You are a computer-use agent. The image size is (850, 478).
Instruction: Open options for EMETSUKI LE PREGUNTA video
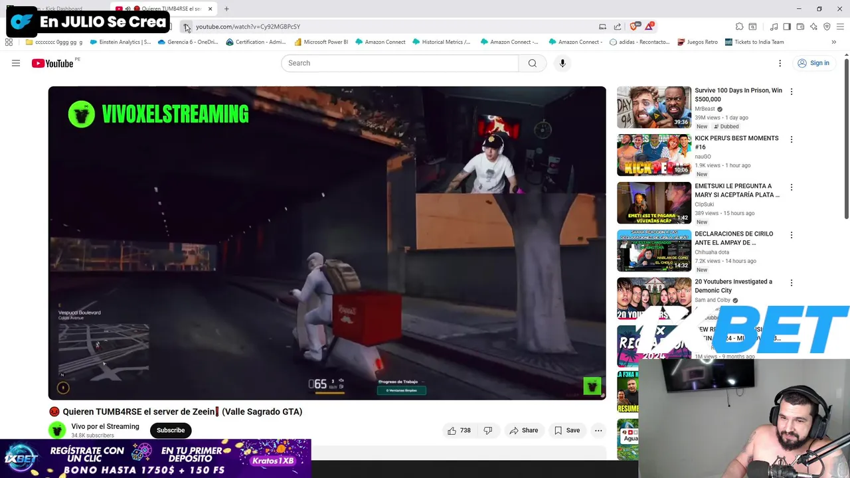(x=791, y=187)
